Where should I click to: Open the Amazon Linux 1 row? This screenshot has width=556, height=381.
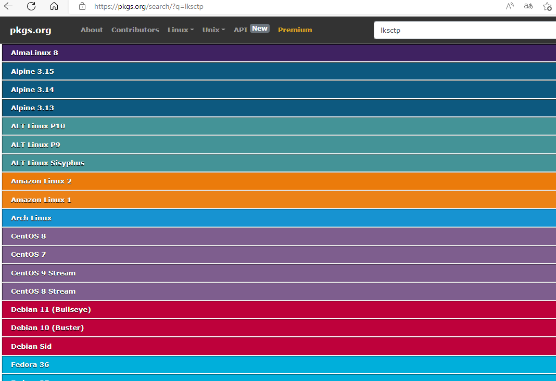click(279, 200)
